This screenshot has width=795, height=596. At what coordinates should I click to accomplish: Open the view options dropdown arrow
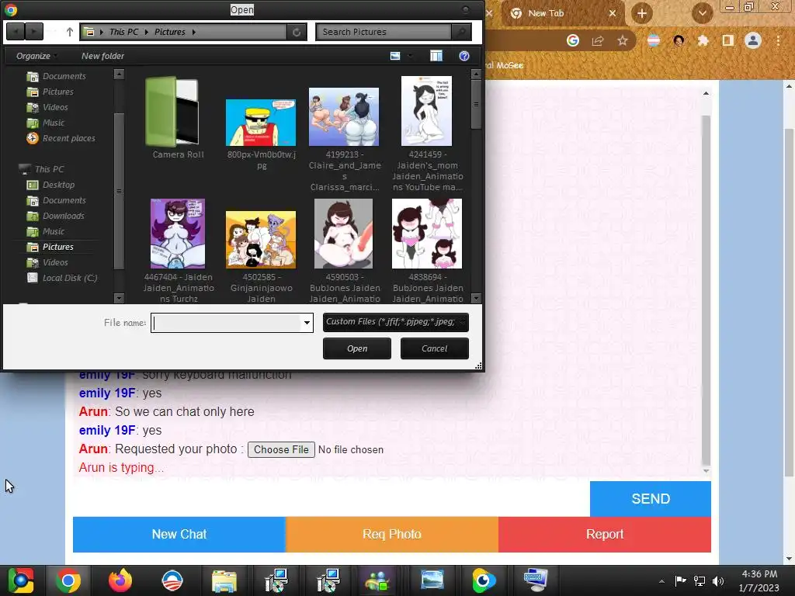pos(410,56)
